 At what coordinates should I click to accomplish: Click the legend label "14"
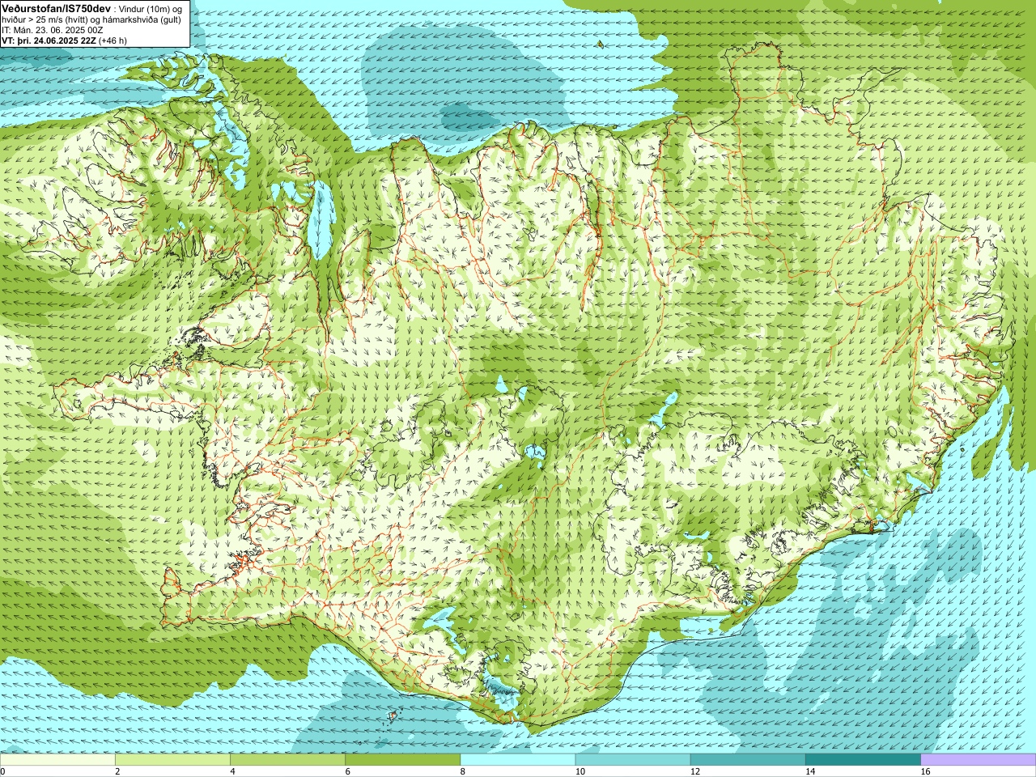[810, 771]
